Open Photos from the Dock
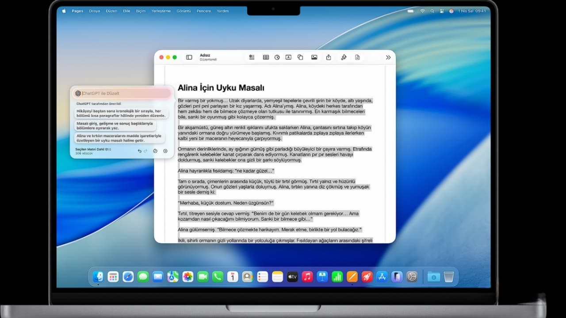Viewport: 566px width, 318px height. click(188, 276)
